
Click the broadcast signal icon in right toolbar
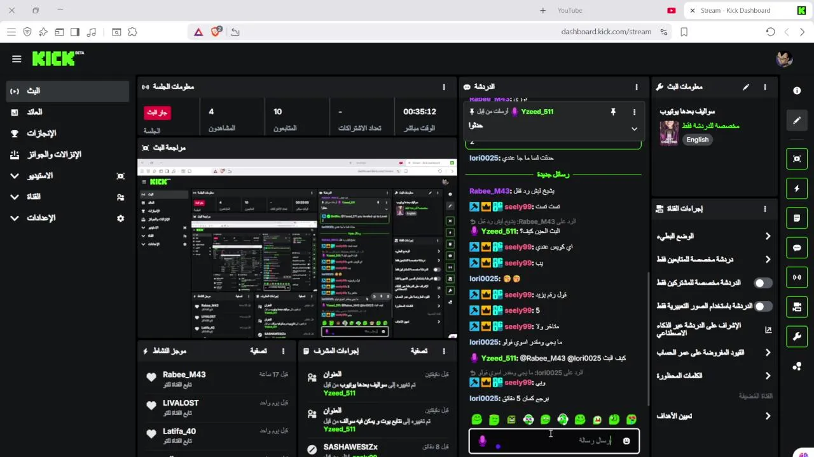pyautogui.click(x=797, y=277)
